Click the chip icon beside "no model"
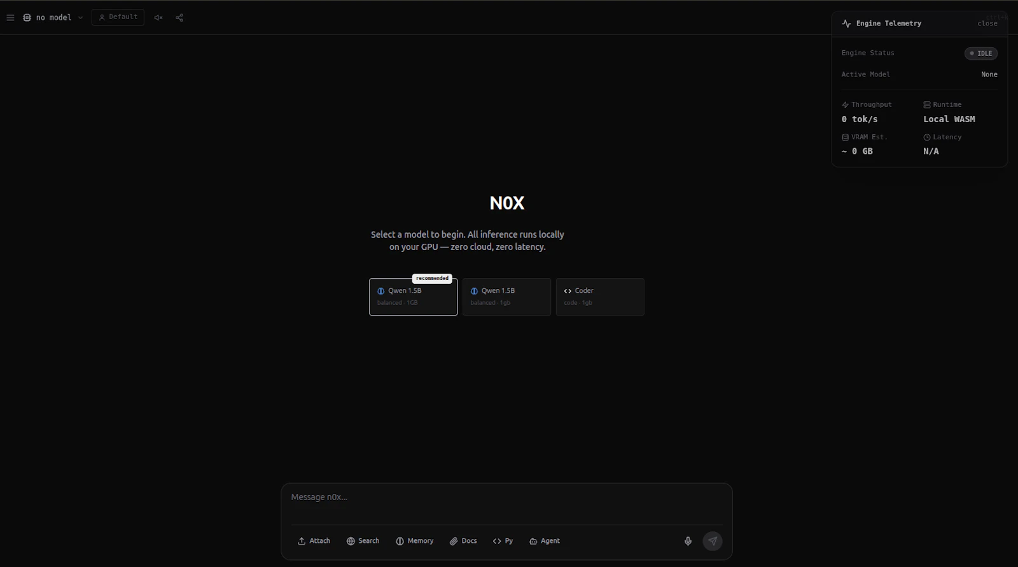 point(27,18)
